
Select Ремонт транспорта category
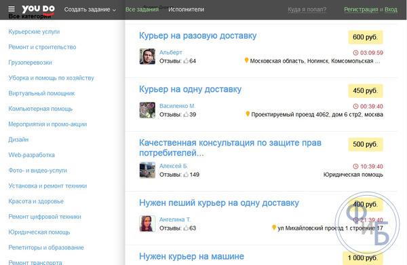(35, 262)
